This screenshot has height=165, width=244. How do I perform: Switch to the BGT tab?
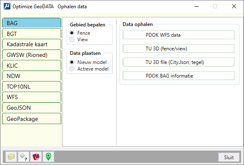31,34
